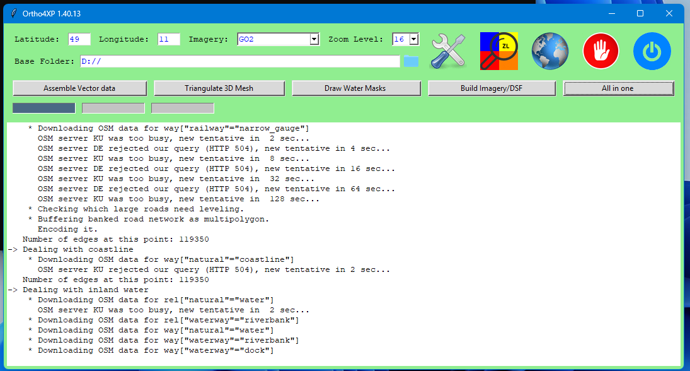The height and width of the screenshot is (371, 690).
Task: Click log line 'Checking which large roads need leveling.'
Action: coord(135,209)
